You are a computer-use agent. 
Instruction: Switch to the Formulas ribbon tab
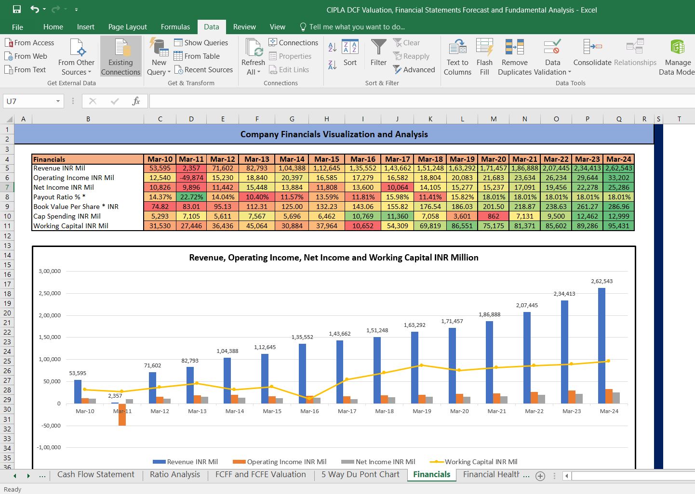pyautogui.click(x=175, y=27)
